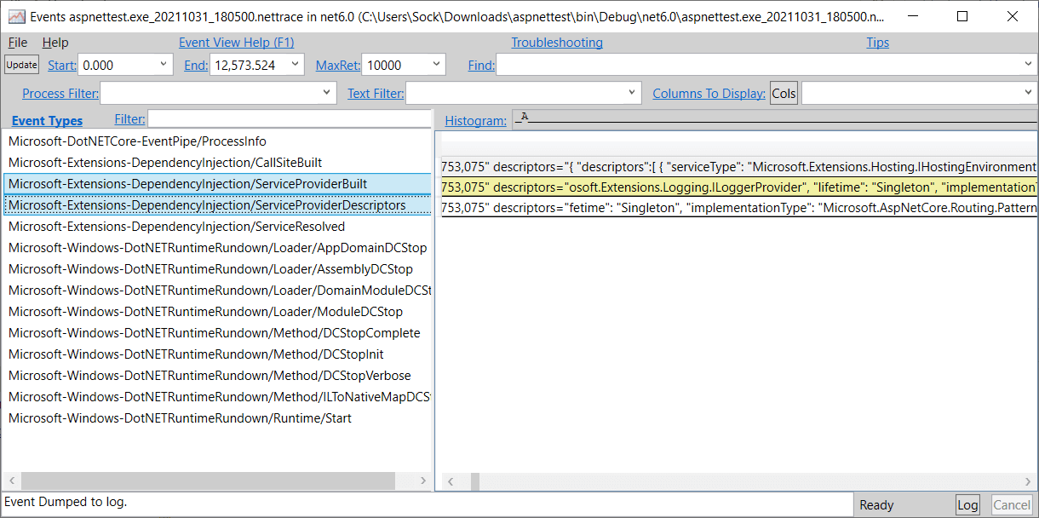Focus the Event Types Filter input field
Viewport: 1039px width, 518px height.
(x=290, y=119)
